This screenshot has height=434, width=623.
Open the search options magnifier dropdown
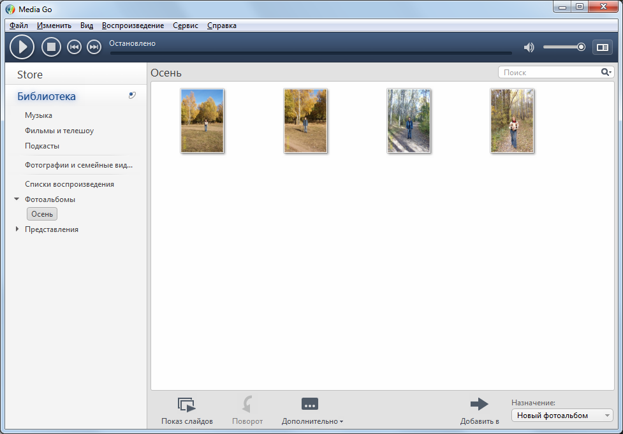(x=606, y=72)
